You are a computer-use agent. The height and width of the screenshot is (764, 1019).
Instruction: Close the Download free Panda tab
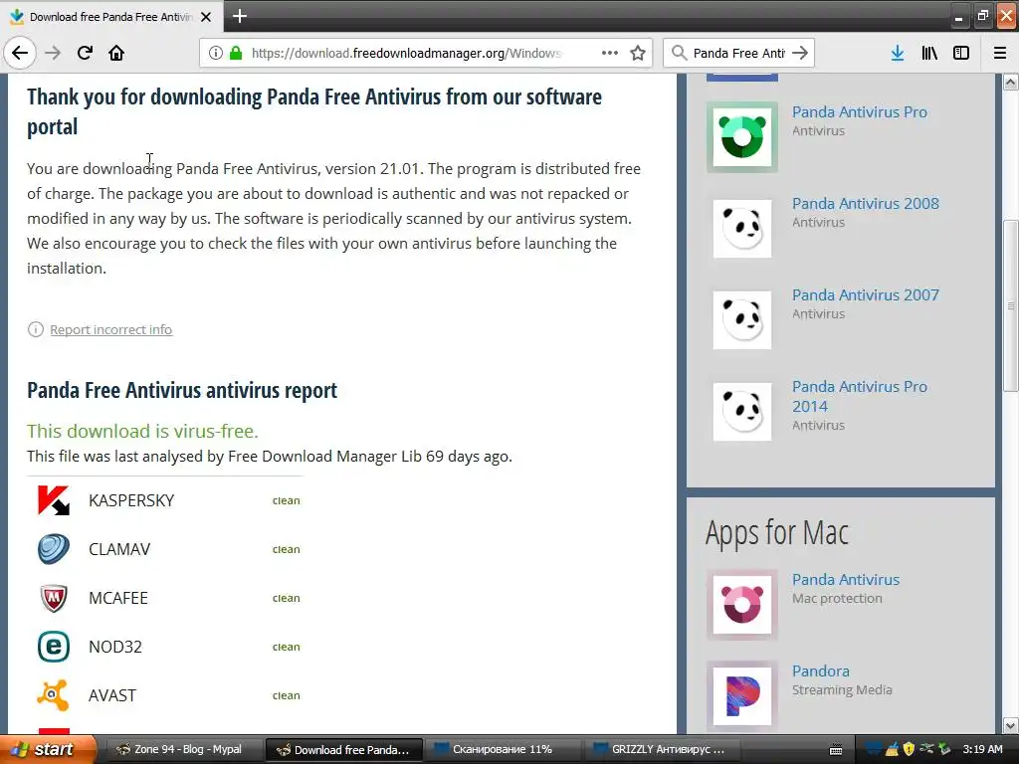[206, 17]
